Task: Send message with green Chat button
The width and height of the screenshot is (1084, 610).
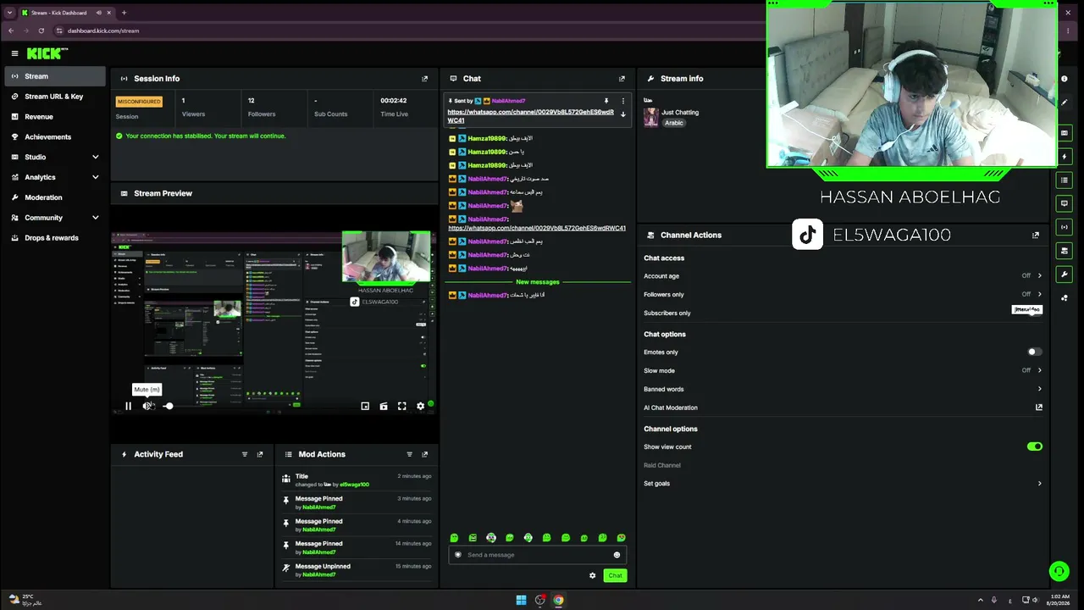Action: pyautogui.click(x=615, y=575)
